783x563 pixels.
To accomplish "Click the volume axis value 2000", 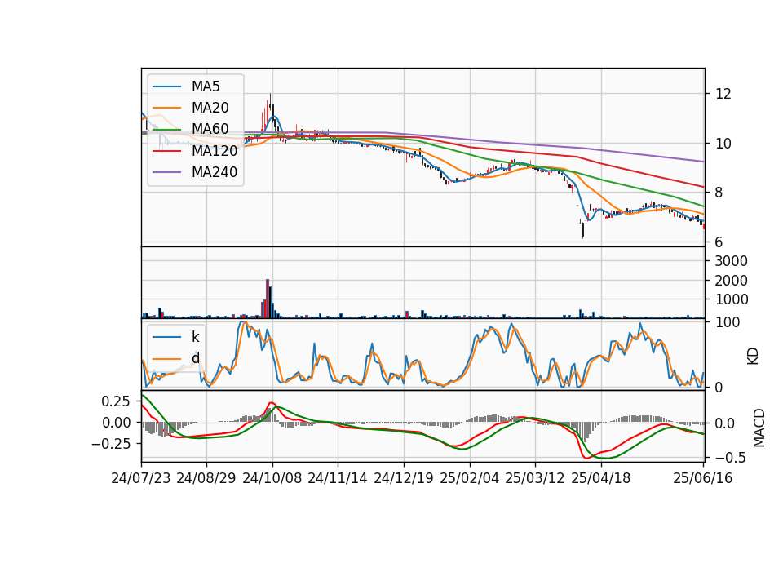I will pos(731,280).
